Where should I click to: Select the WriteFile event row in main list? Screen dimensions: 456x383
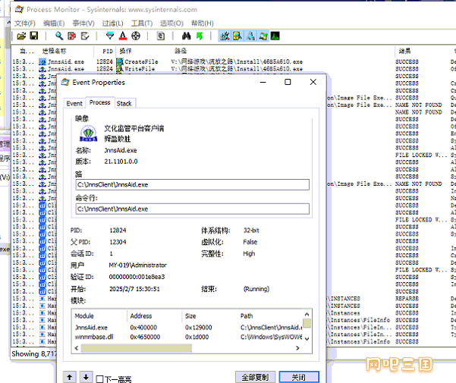point(233,69)
